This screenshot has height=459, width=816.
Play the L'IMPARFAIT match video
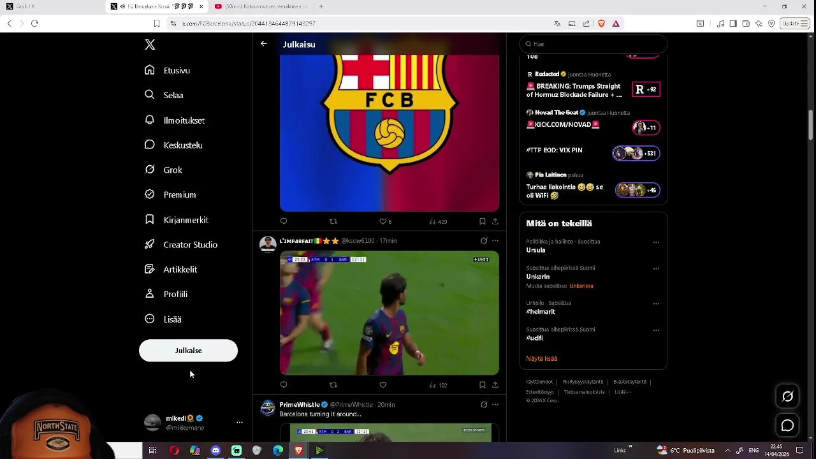point(390,312)
